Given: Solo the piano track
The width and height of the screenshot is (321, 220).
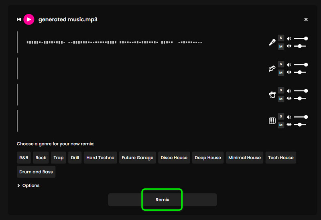Looking at the screenshot, I should [281, 117].
